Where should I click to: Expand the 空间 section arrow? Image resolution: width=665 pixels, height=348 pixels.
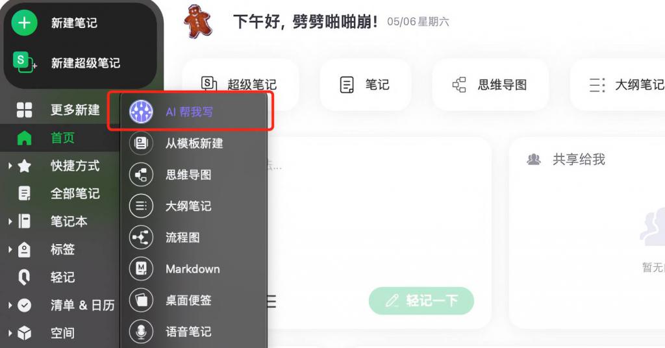tap(10, 332)
